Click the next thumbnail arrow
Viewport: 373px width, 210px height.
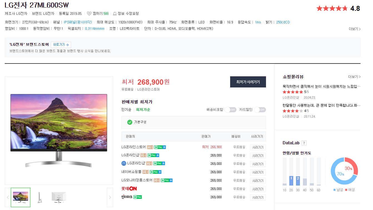point(110,197)
